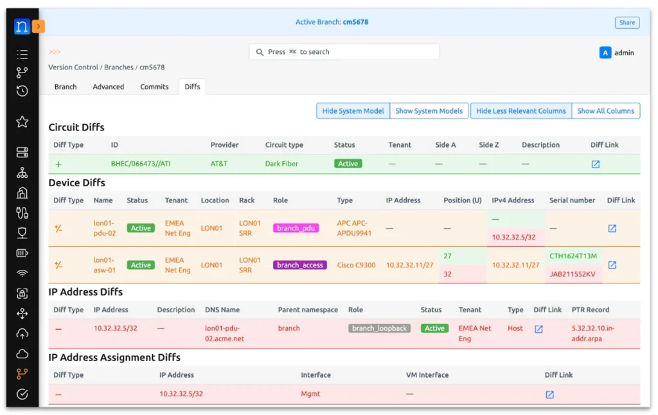Open the wireless Wi-Fi icon in sidebar
Viewport: 658px width, 415px height.
22,273
